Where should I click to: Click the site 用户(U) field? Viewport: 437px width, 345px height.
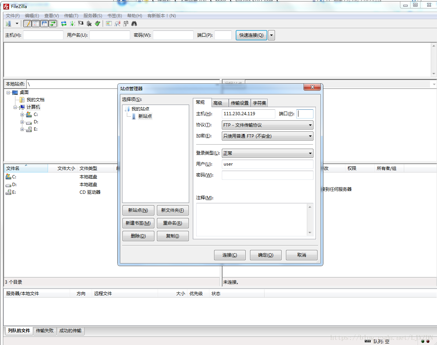point(268,164)
